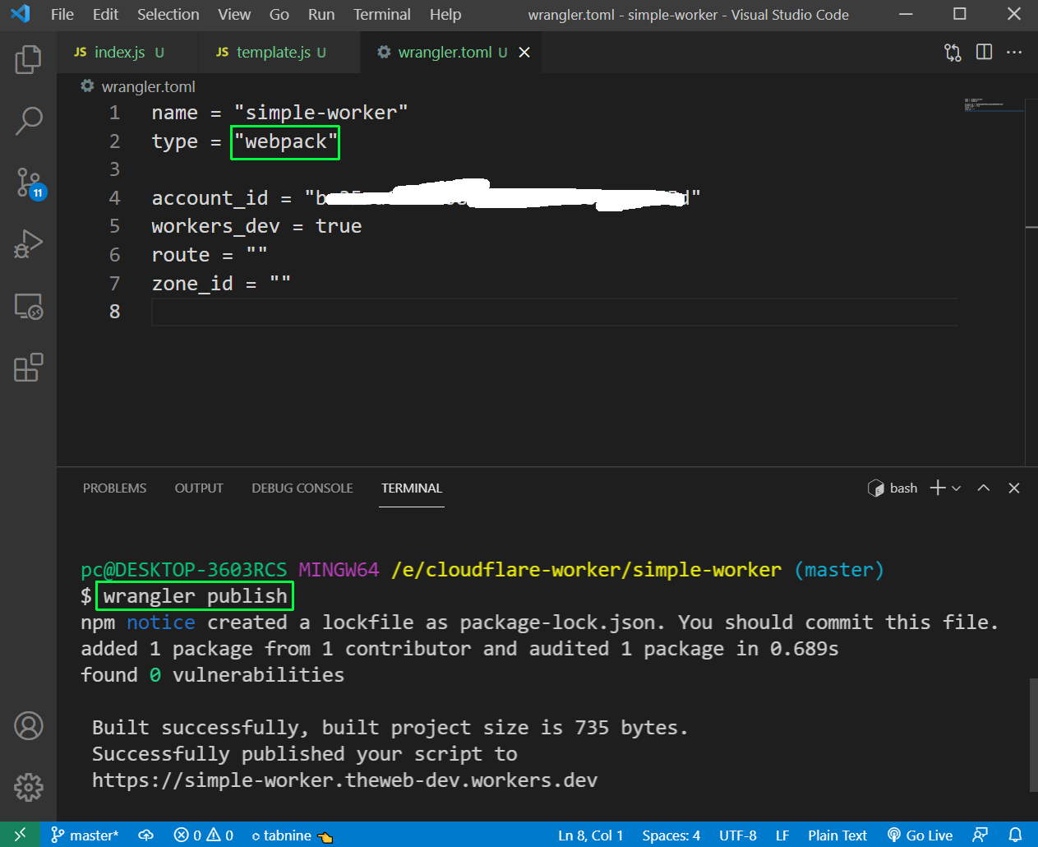Screen dimensions: 1038x847
Task: Select the TERMINAL panel tab
Action: 412,488
